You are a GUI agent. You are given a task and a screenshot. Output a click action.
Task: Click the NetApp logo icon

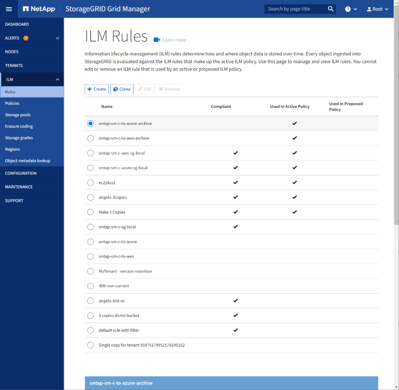[x=26, y=9]
